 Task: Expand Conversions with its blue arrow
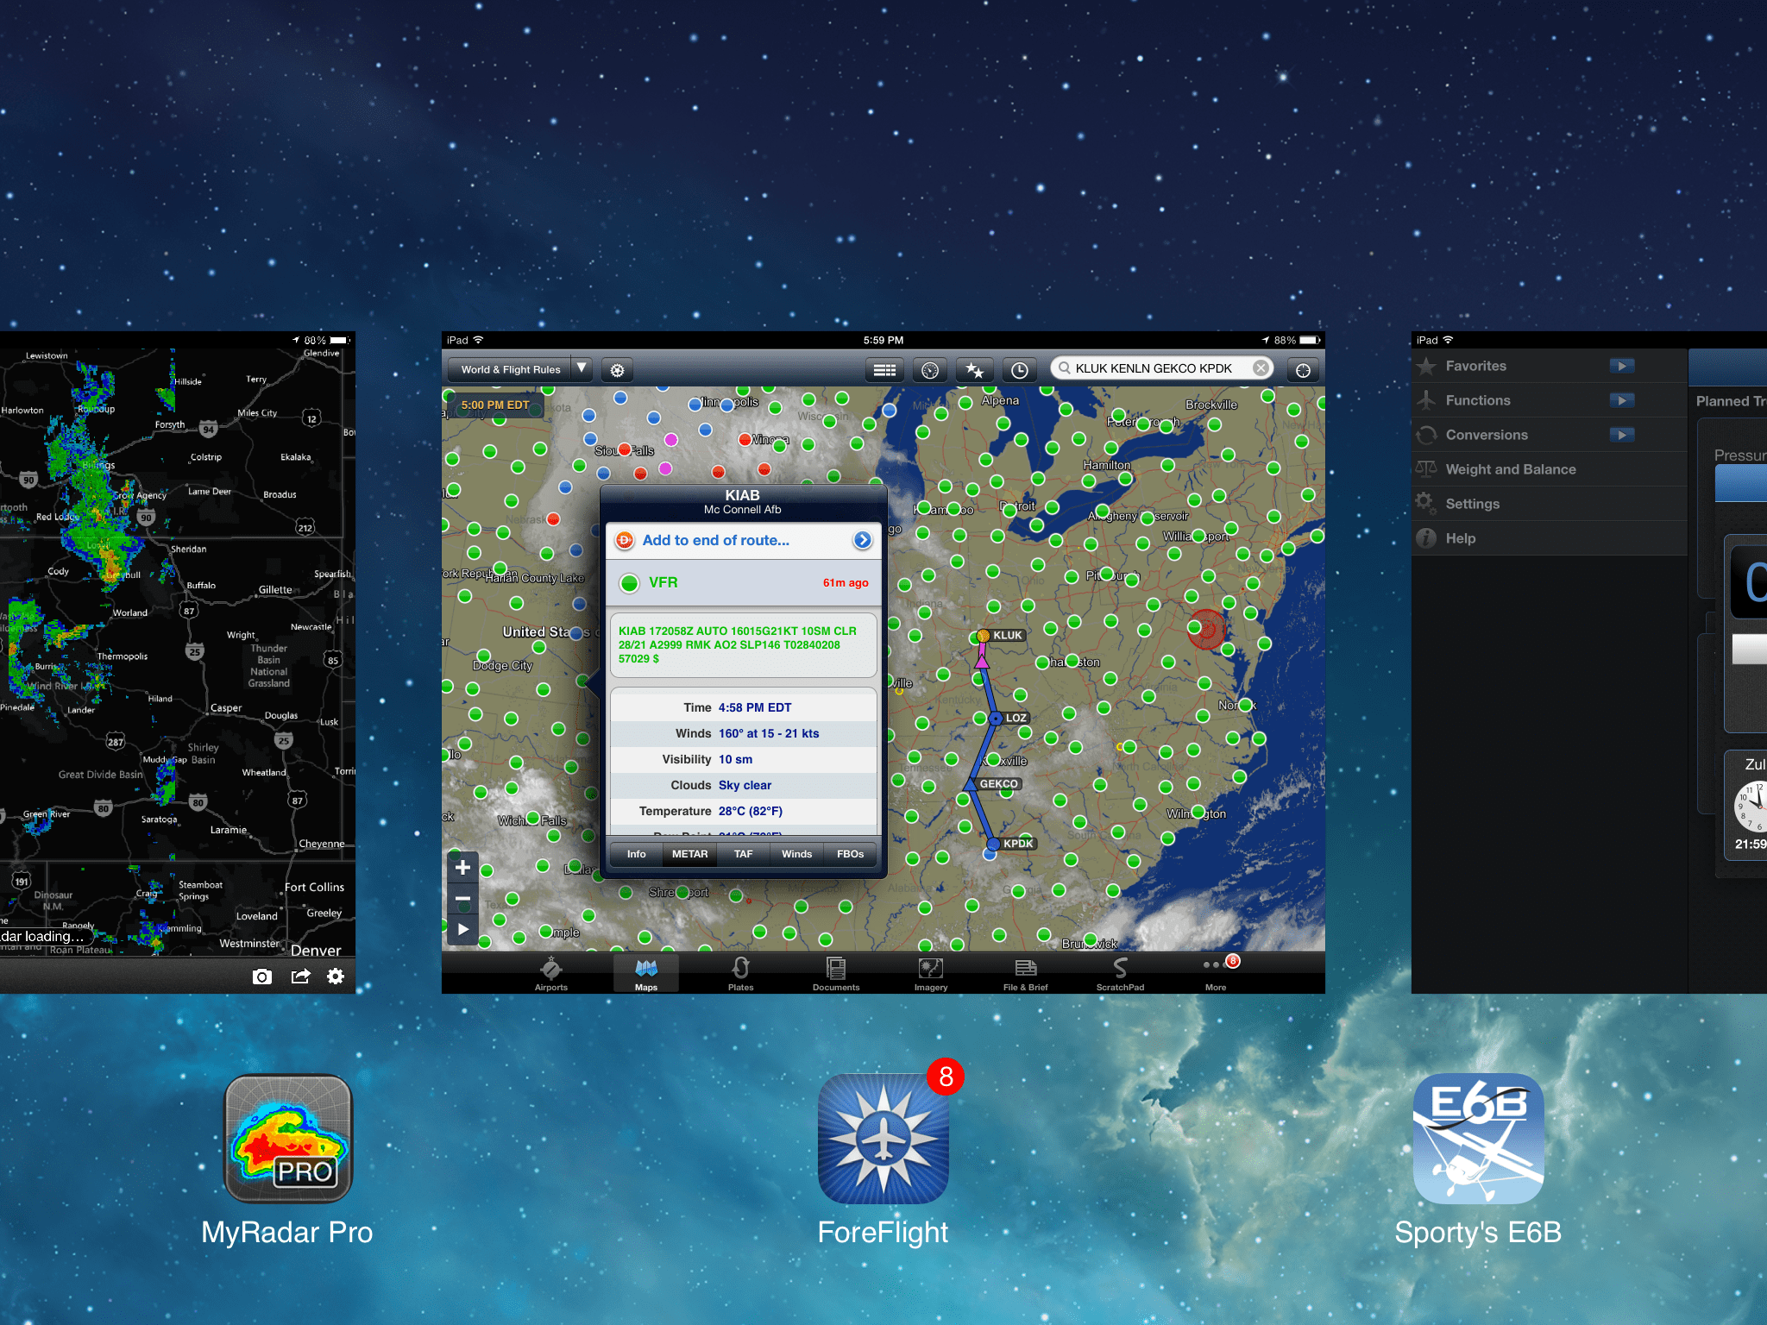[x=1622, y=435]
